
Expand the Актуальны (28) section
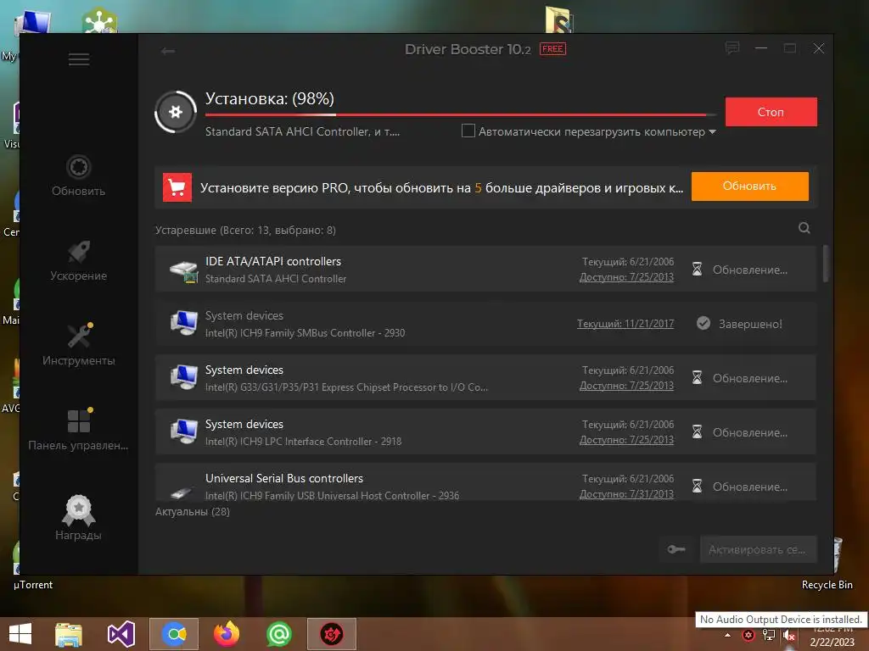pyautogui.click(x=193, y=511)
